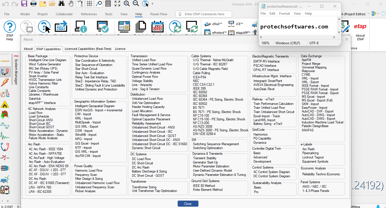Image resolution: width=386 pixels, height=208 pixels.
Task: Select the Load Flow PQ balance sidebar icon
Action: (5, 72)
